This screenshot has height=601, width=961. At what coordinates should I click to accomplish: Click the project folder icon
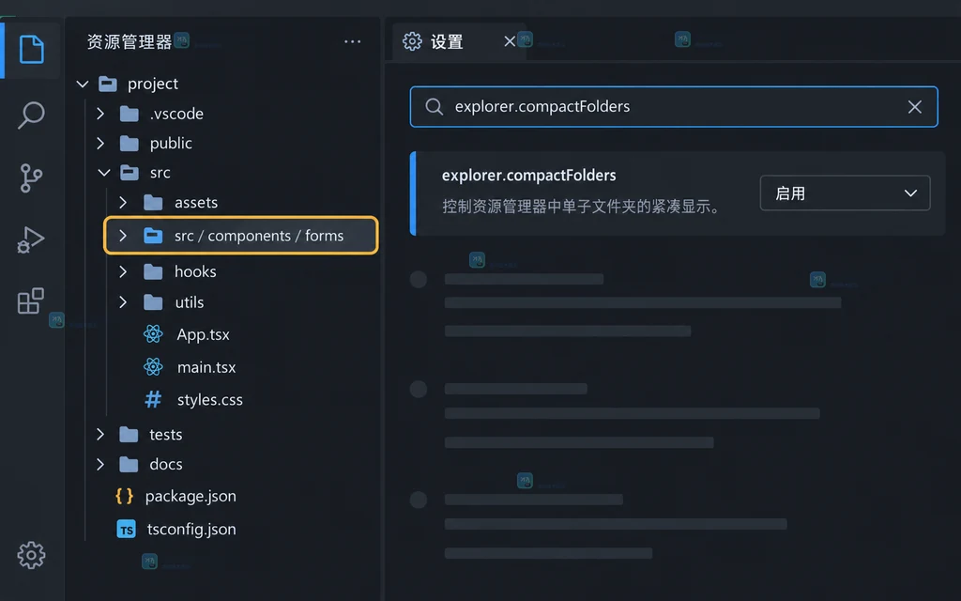click(x=108, y=84)
